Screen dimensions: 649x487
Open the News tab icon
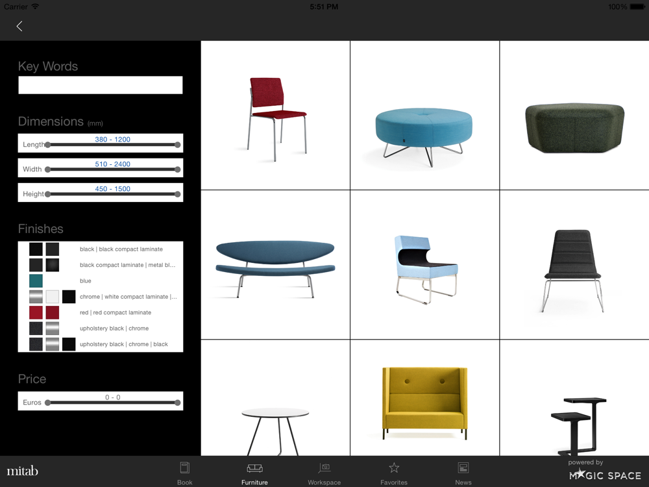[x=463, y=468]
